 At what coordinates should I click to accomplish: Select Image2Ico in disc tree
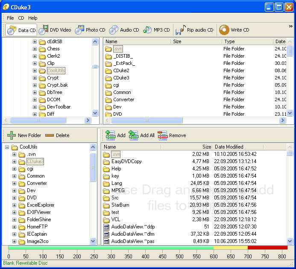(x=38, y=241)
